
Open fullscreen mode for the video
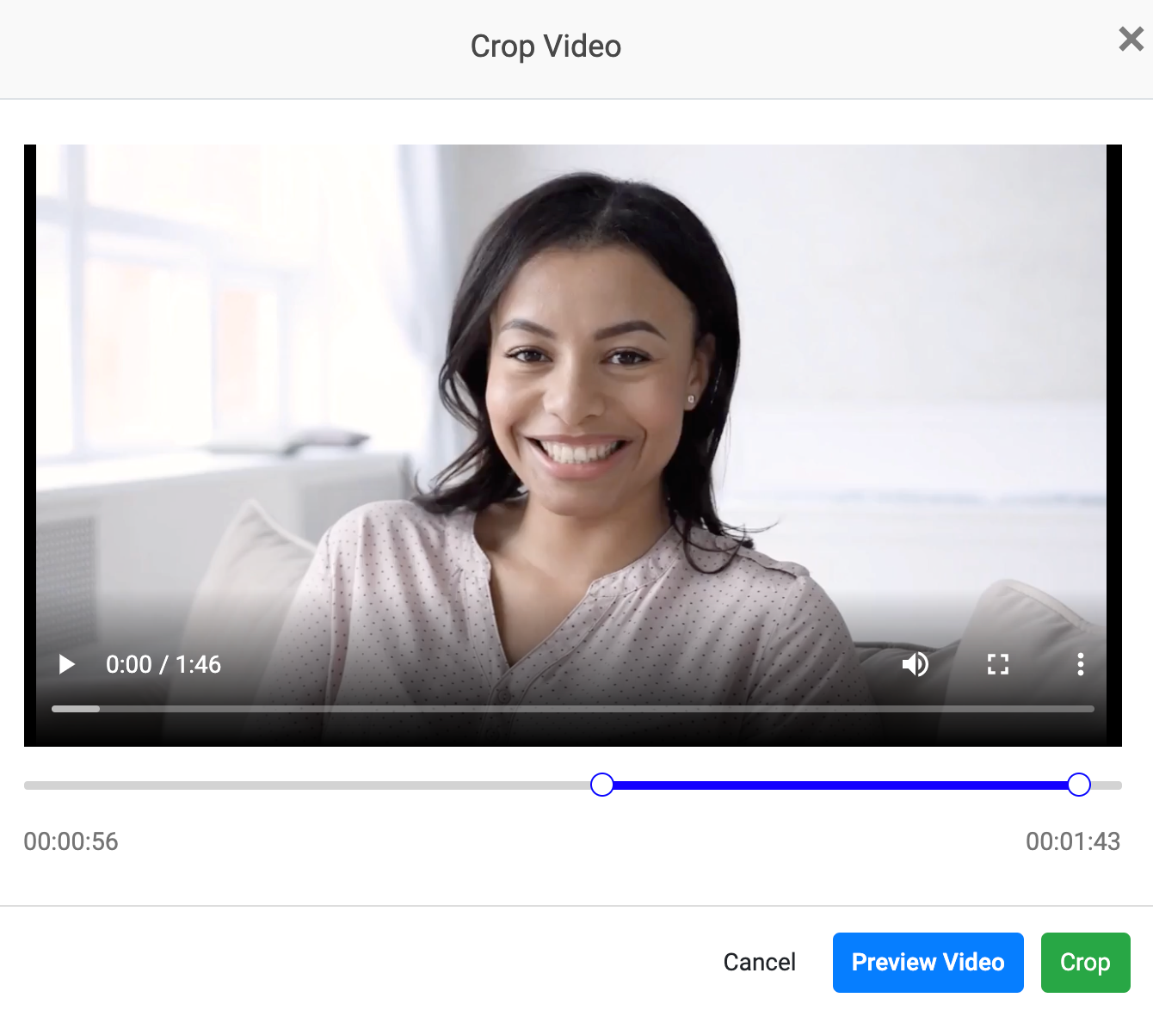click(998, 664)
